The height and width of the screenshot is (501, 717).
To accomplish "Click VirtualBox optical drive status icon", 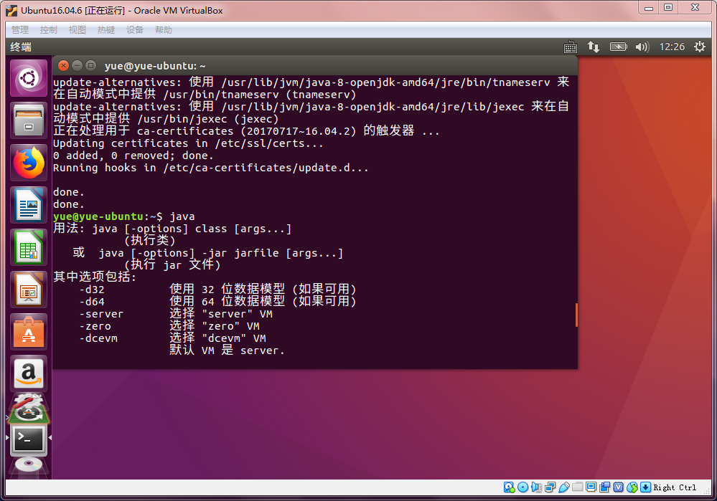I will [522, 487].
